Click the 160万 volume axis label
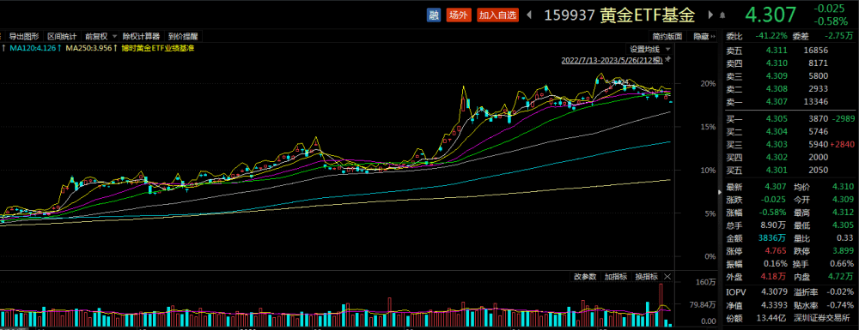Viewport: 859px width, 330px height. 706,283
